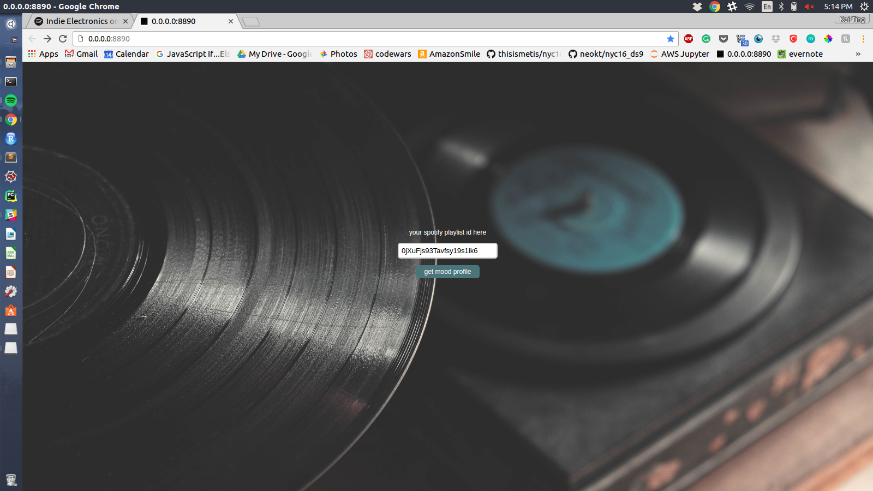Open Ubuntu Software Center from launcher
Image resolution: width=873 pixels, height=491 pixels.
pyautogui.click(x=11, y=310)
